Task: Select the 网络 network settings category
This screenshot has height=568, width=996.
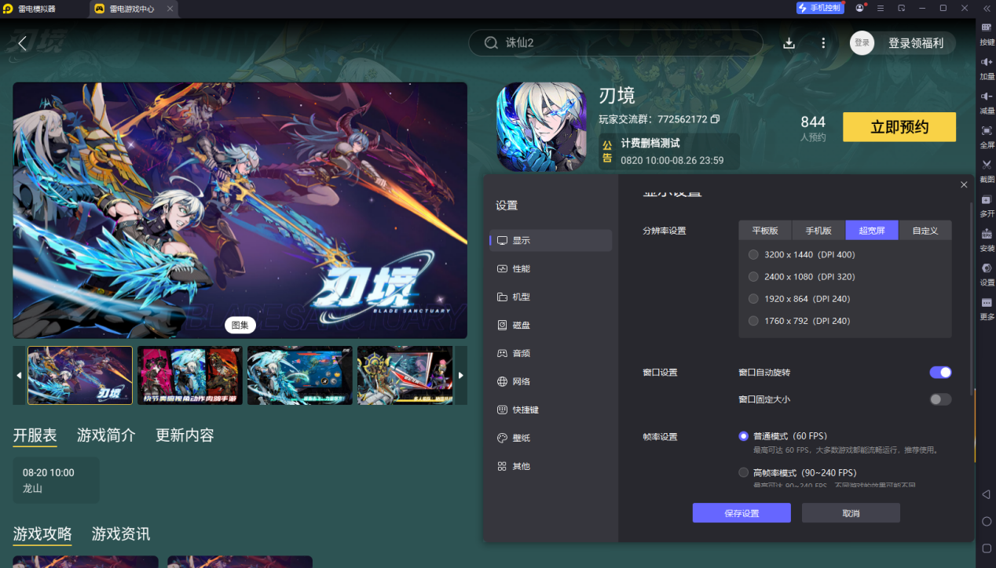Action: click(x=551, y=382)
